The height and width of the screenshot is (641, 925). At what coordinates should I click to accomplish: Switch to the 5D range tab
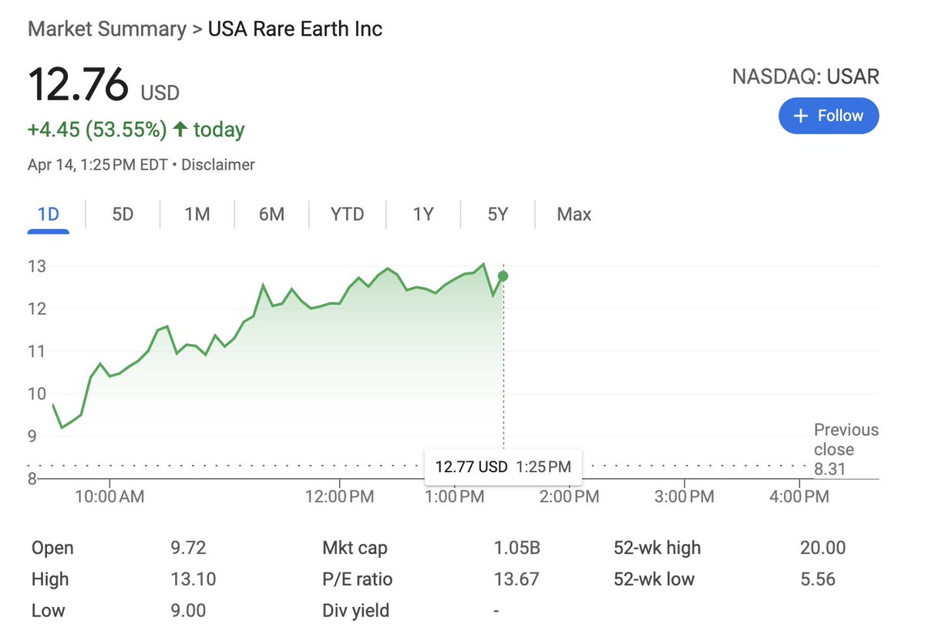point(123,214)
